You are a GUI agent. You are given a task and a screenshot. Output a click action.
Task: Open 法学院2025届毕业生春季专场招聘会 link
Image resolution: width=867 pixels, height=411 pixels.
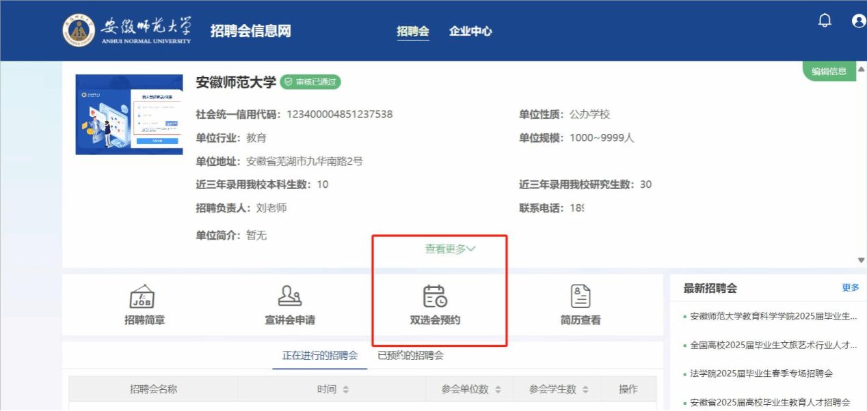pyautogui.click(x=762, y=374)
